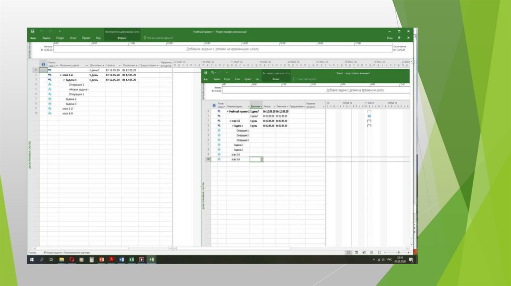Click the Undo arrow in the front Project window
Viewport: 511px width, 286px height.
point(213,73)
